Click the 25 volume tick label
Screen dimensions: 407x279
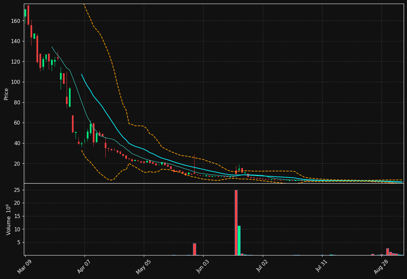tap(18, 190)
